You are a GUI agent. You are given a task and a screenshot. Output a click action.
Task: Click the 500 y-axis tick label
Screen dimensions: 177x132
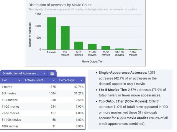coord(39,38)
